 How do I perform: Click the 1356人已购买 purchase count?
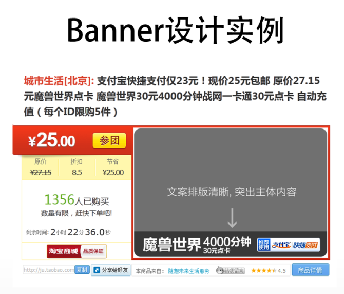[x=77, y=200]
